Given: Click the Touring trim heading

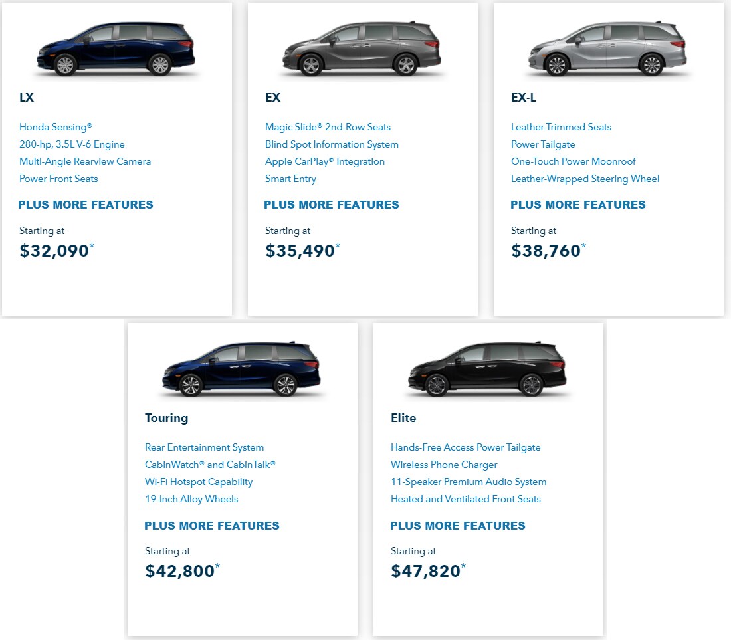Looking at the screenshot, I should tap(166, 418).
